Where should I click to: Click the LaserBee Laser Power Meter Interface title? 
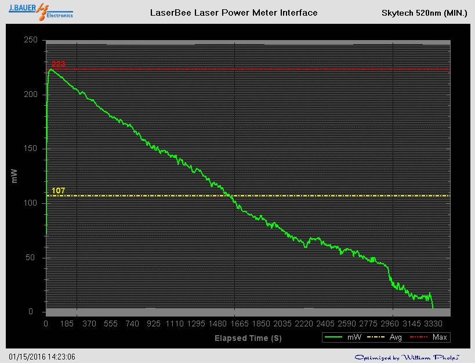click(234, 13)
